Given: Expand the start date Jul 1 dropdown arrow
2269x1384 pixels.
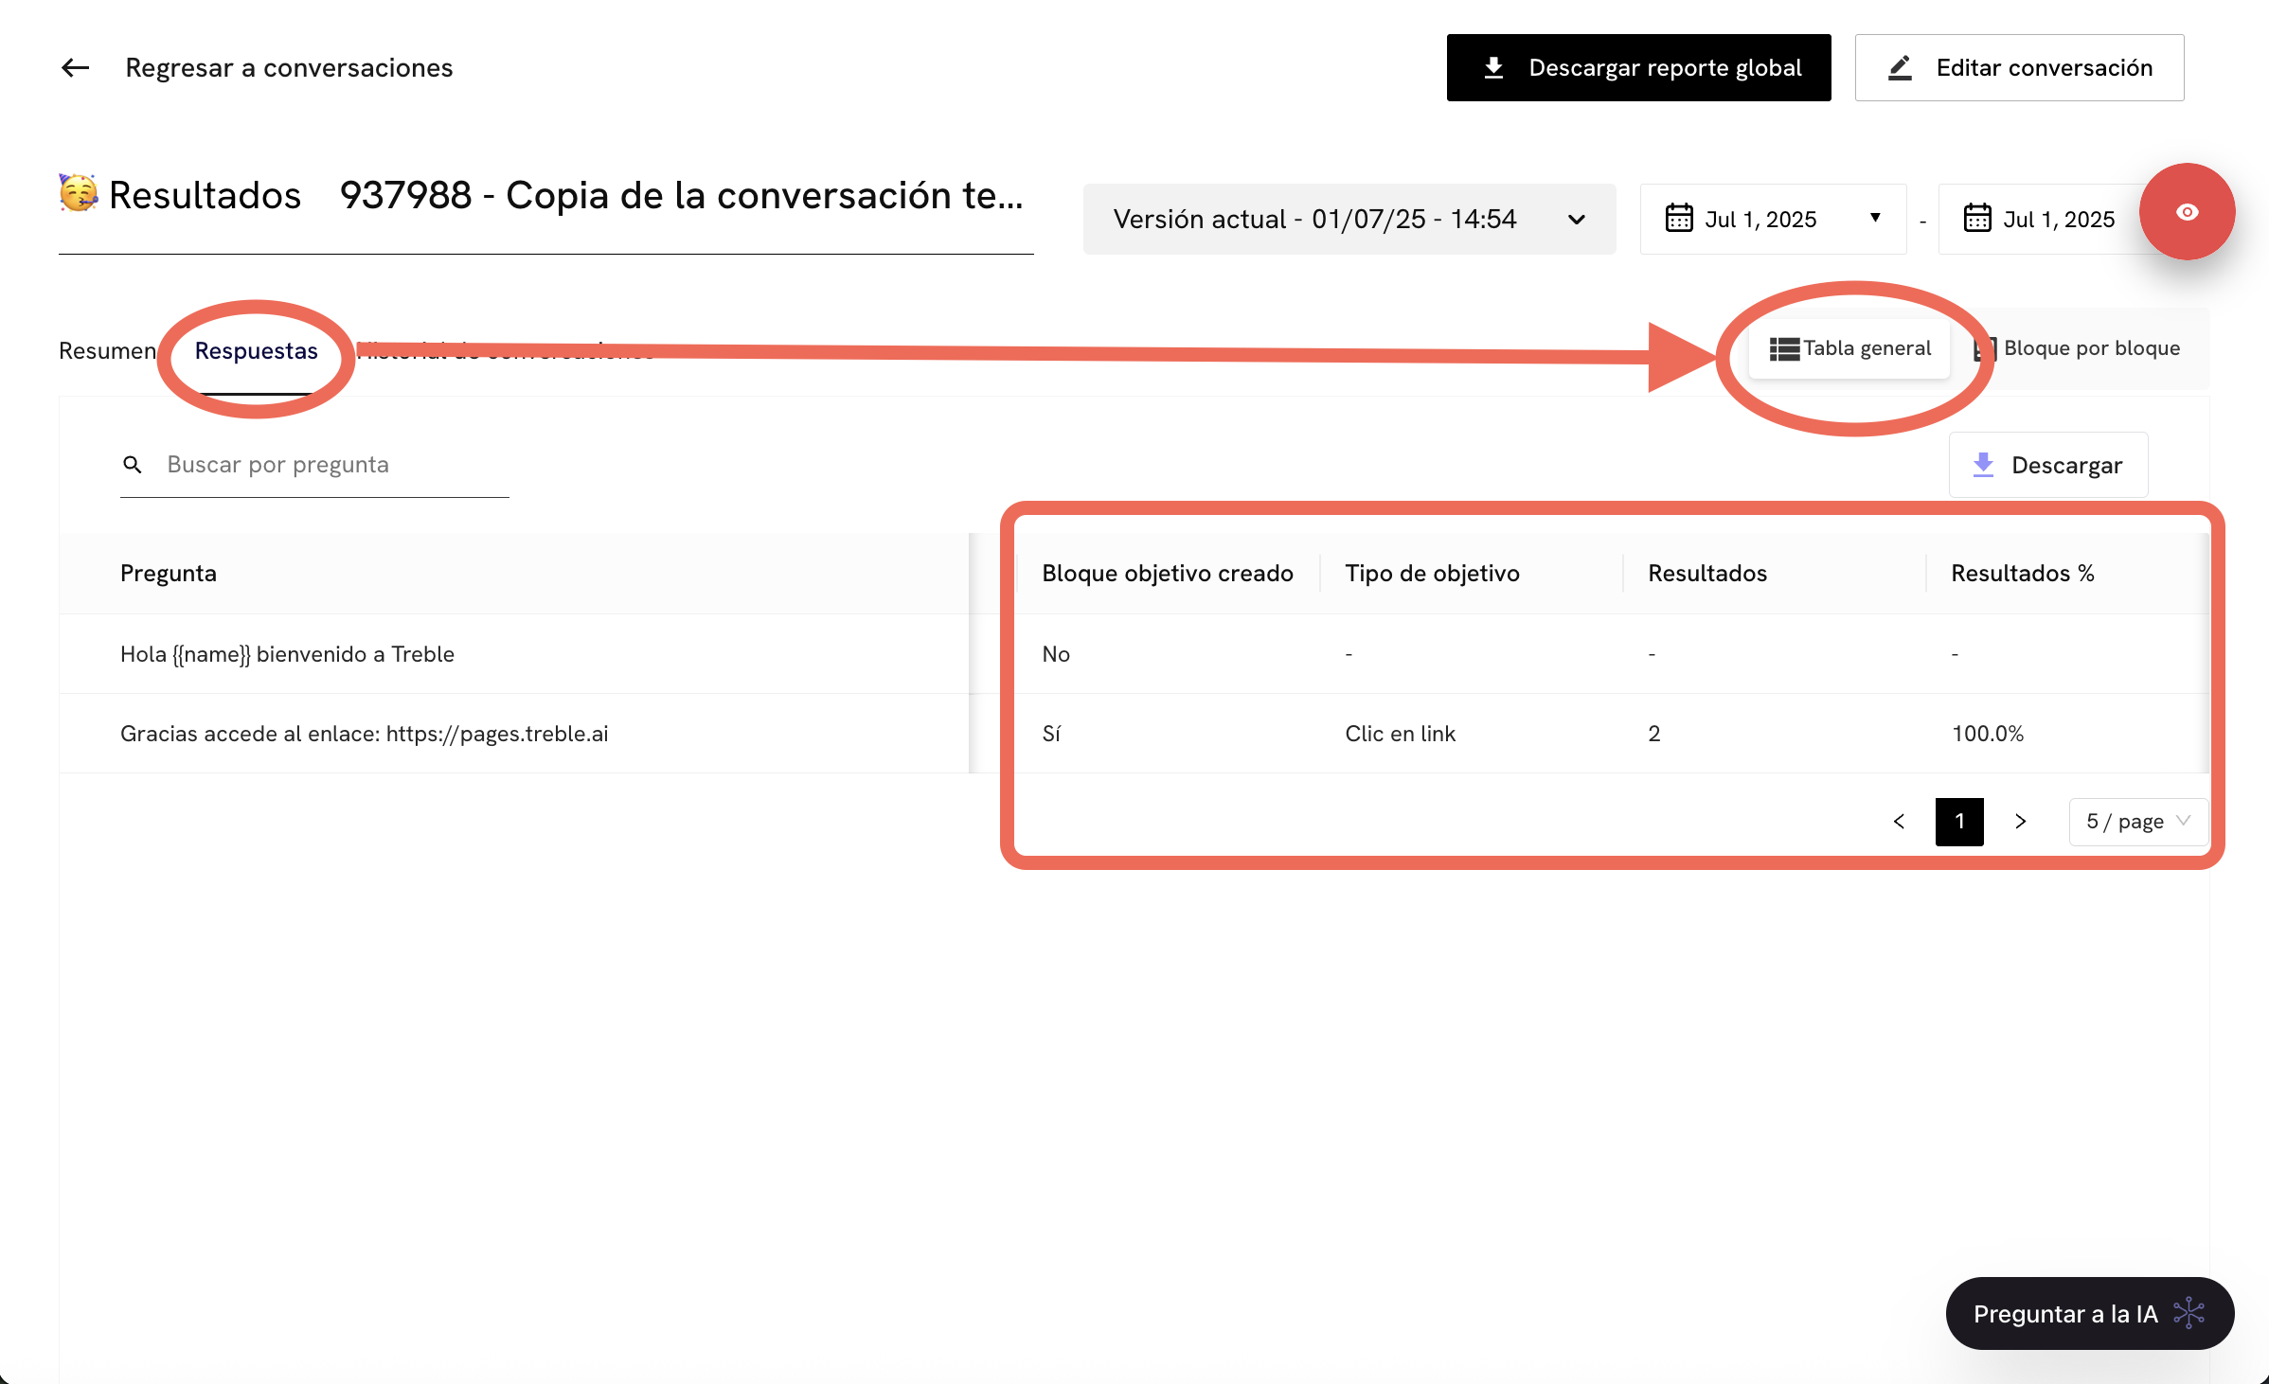Looking at the screenshot, I should coord(1875,218).
